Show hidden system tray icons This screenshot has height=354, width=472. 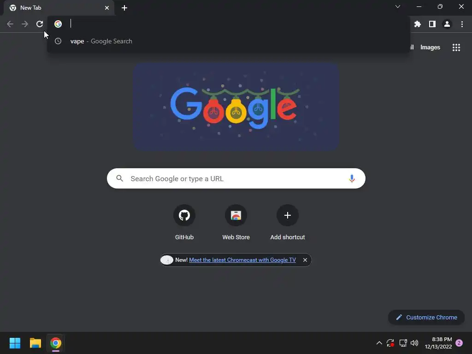tap(379, 343)
